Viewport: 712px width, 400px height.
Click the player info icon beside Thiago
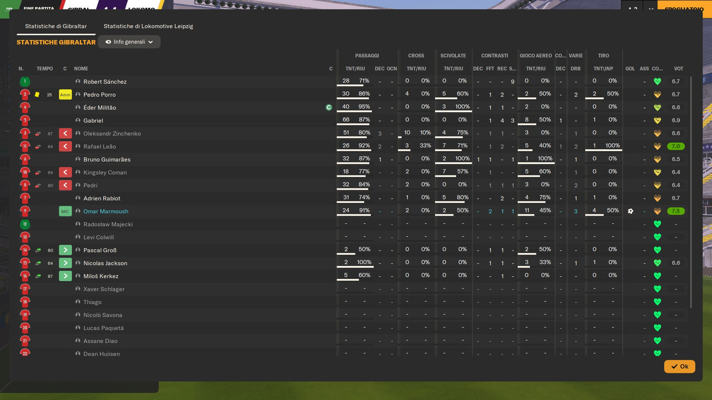click(x=78, y=302)
